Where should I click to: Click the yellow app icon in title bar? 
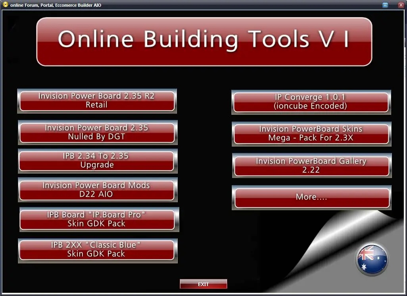[x=5, y=5]
